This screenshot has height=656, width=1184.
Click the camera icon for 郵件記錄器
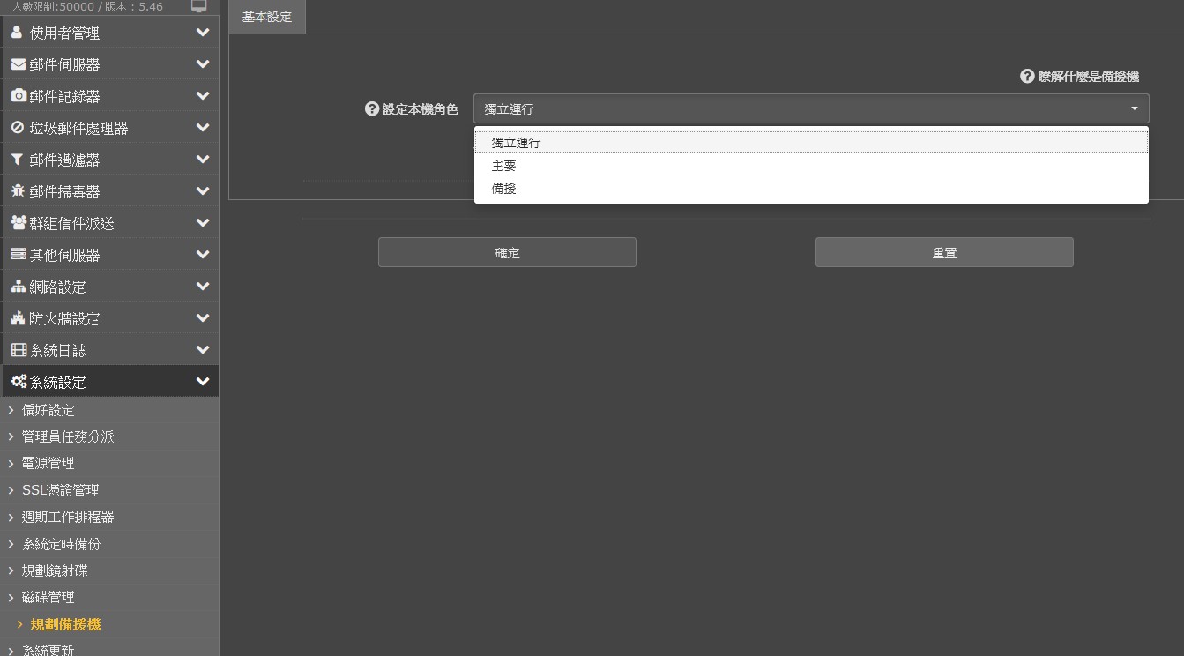click(x=18, y=96)
